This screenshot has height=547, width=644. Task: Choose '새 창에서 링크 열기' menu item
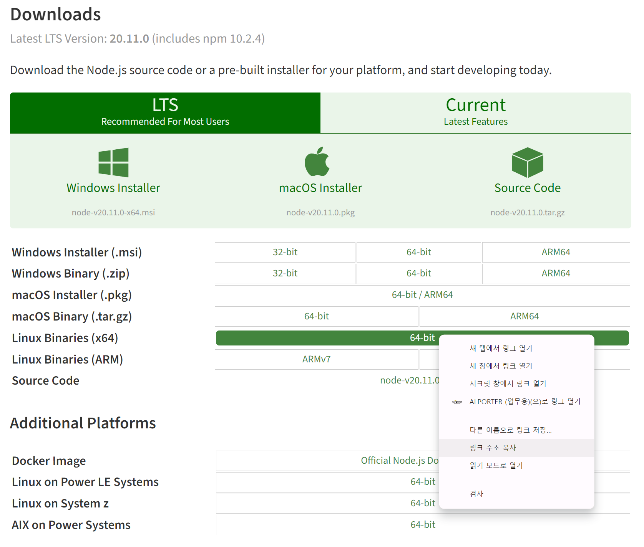pos(517,366)
